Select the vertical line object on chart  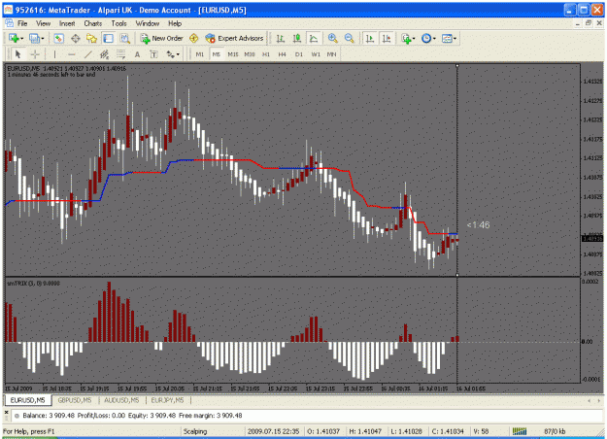coord(457,170)
